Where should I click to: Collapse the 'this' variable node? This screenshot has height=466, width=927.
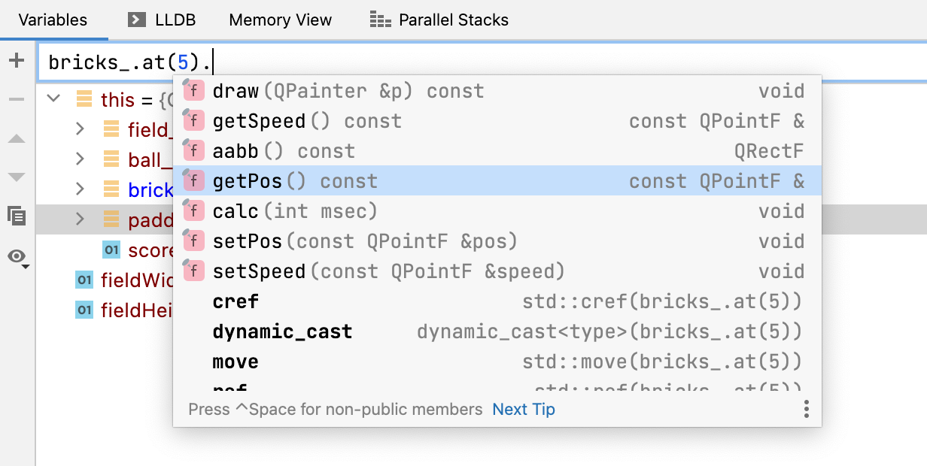click(x=53, y=99)
